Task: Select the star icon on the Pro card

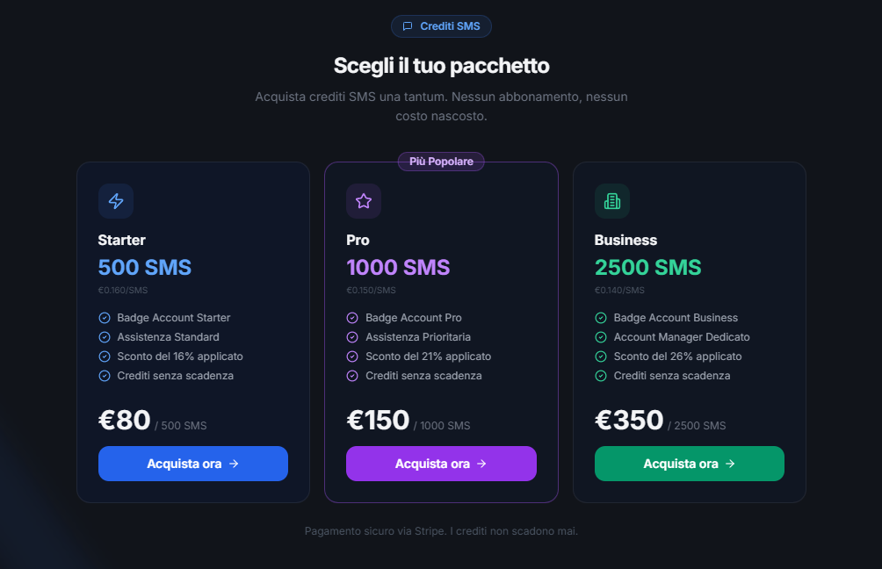Action: [364, 201]
